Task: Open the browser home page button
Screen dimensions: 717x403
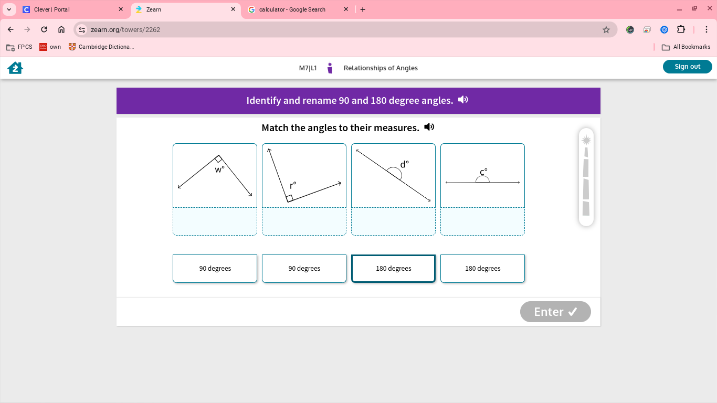Action: 61,29
